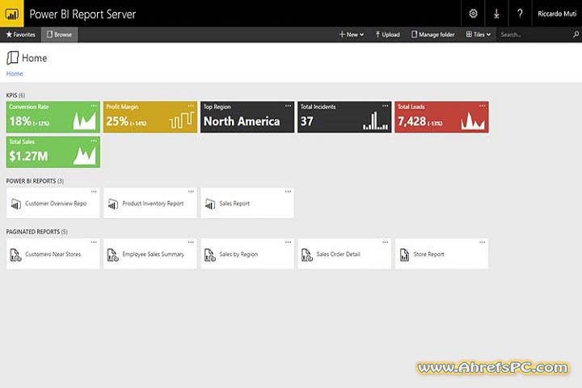Open Profit Margin tile ellipsis menu

tap(191, 106)
